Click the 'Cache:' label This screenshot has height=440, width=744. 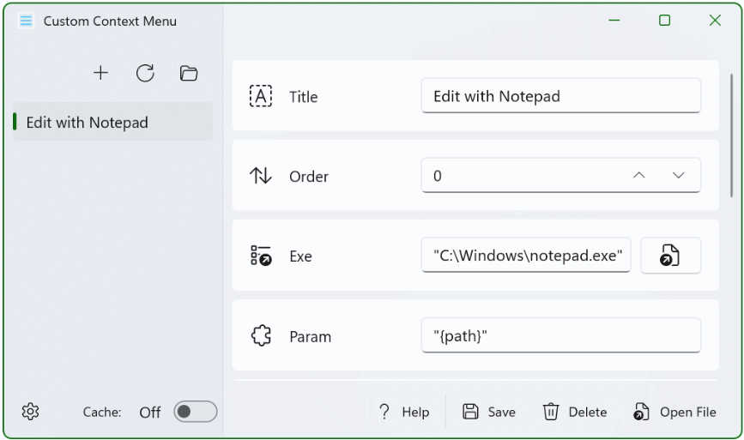(102, 412)
